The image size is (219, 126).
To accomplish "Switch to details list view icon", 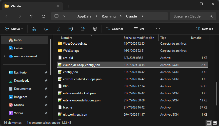I will pyautogui.click(x=209, y=123).
